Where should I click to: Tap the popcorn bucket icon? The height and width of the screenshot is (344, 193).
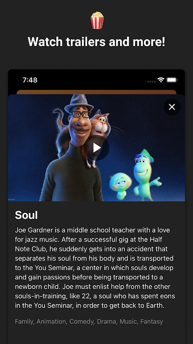tap(97, 20)
